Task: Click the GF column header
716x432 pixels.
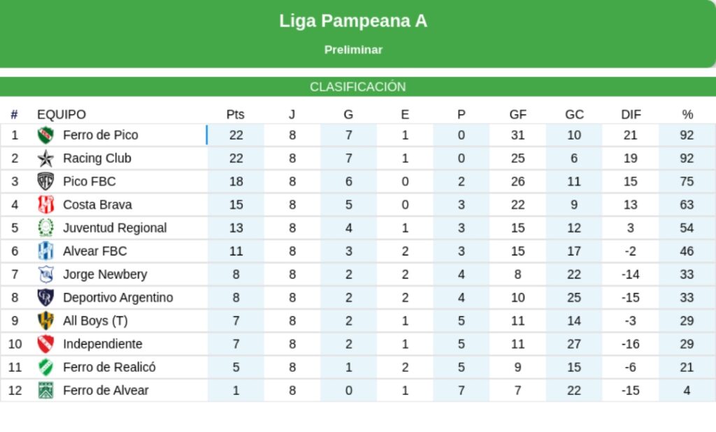Action: click(517, 114)
